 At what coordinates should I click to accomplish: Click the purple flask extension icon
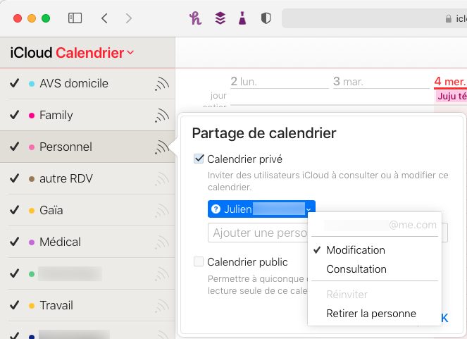click(242, 18)
